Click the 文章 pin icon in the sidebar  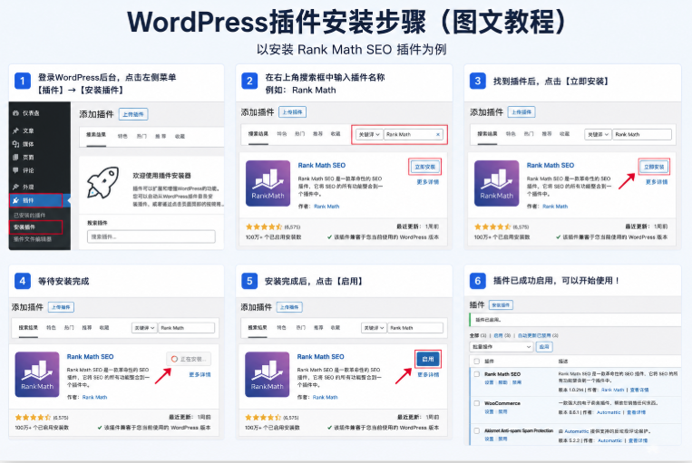click(x=16, y=130)
